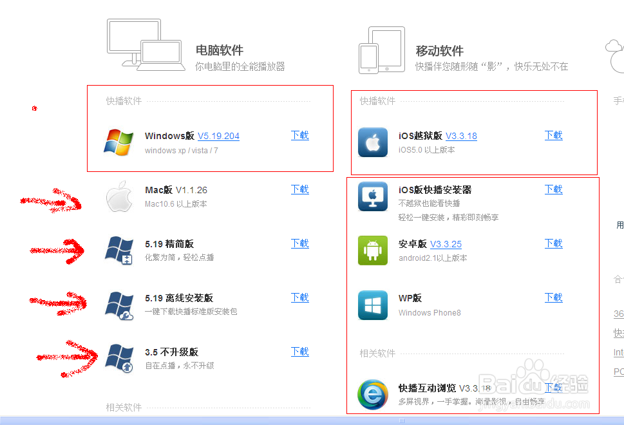Click the 自在点播，永不升级 text
This screenshot has height=425, width=624.
point(180,365)
